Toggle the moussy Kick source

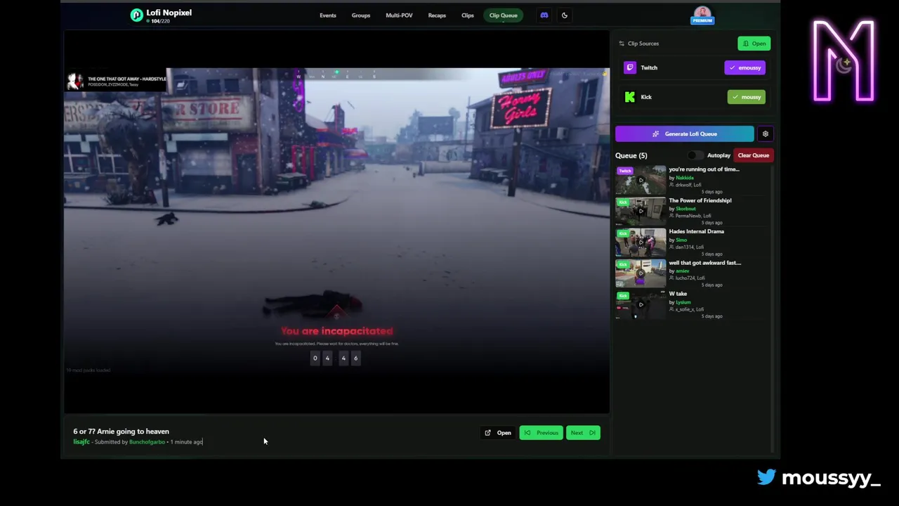(746, 97)
